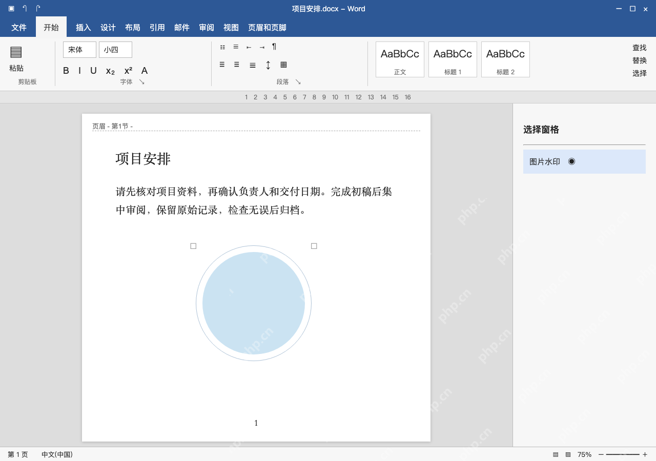Apply the 标题 1 style
The image size is (656, 461).
453,59
